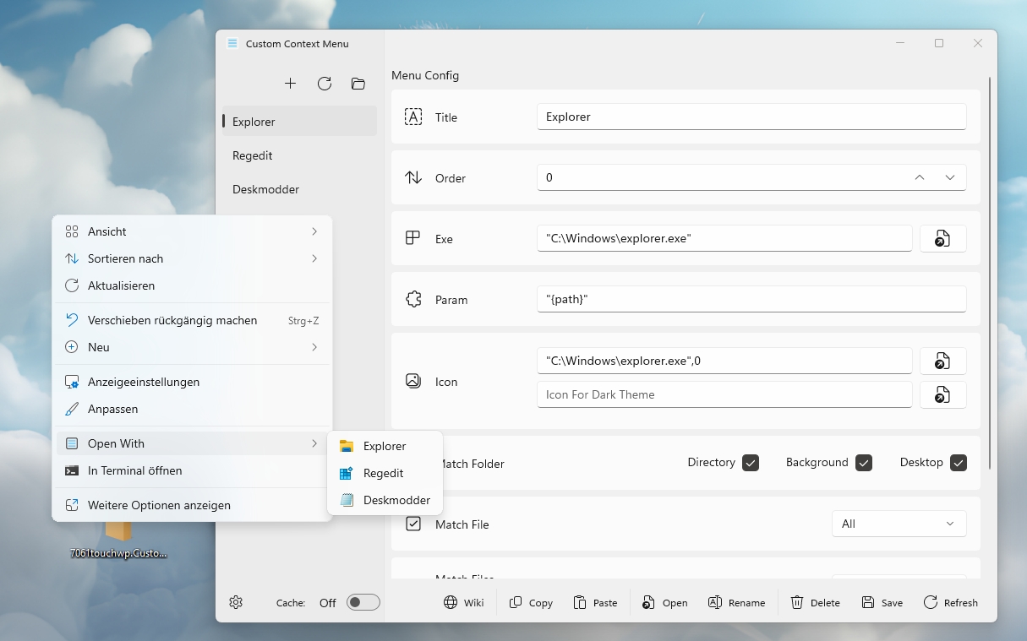Open menus folder icon in sidebar
The height and width of the screenshot is (641, 1027).
[x=358, y=84]
